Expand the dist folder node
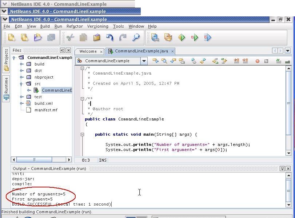The width and height of the screenshot is (295, 218). (22, 71)
